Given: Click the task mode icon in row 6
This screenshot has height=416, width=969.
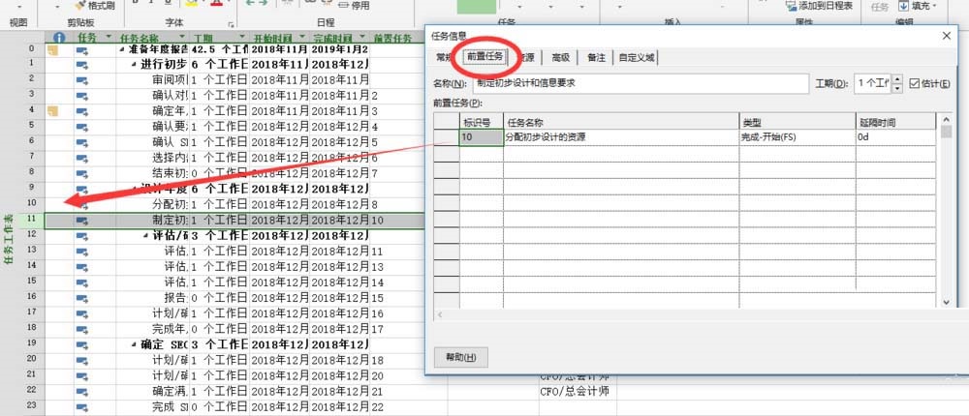Looking at the screenshot, I should pos(82,142).
